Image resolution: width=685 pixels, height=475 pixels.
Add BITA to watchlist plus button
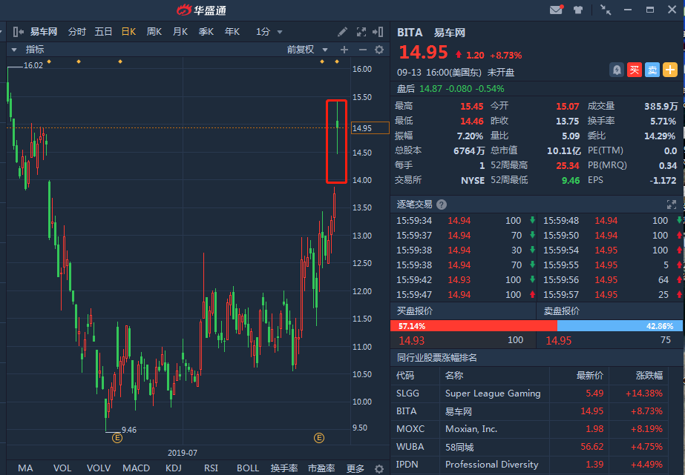coord(670,70)
